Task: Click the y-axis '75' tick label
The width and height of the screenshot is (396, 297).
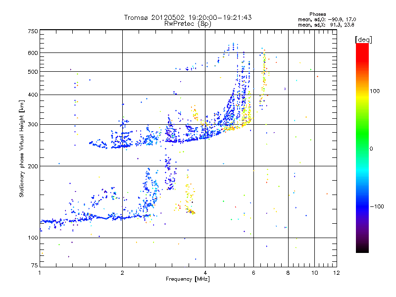Action: point(35,265)
